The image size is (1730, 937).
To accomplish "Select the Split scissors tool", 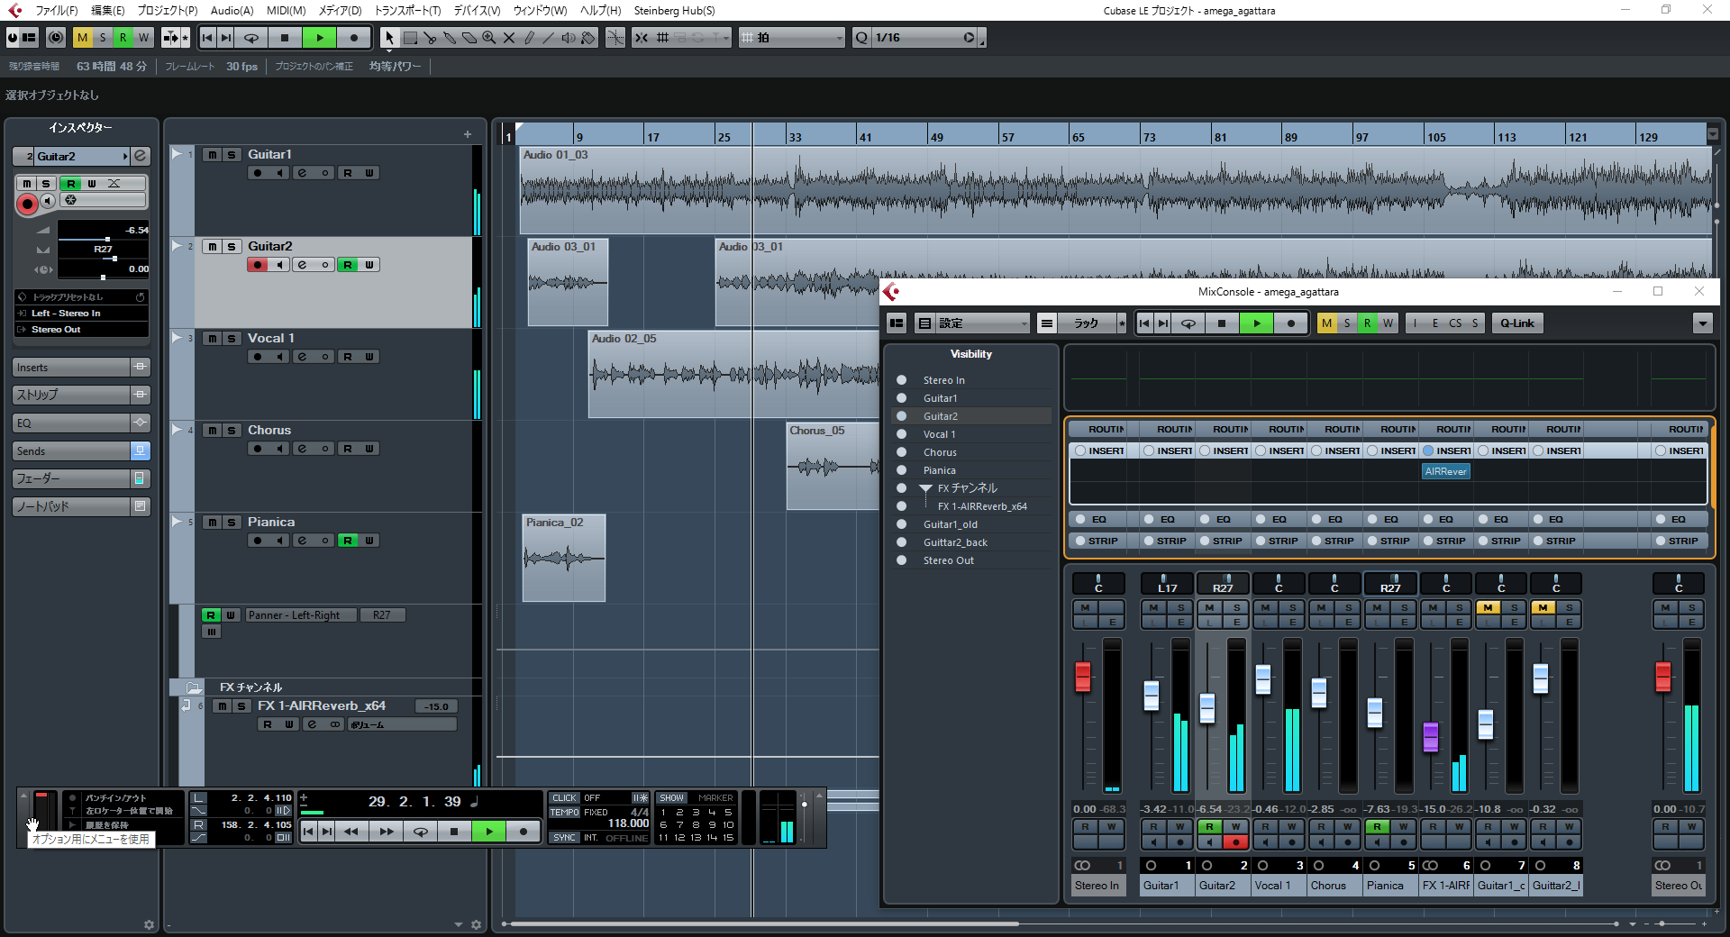I will click(430, 38).
